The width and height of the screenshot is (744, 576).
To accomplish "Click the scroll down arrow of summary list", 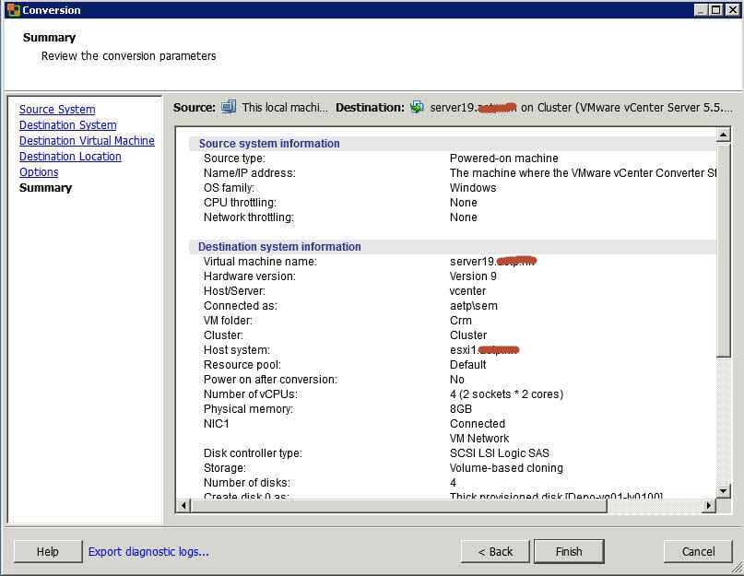I will pyautogui.click(x=723, y=490).
